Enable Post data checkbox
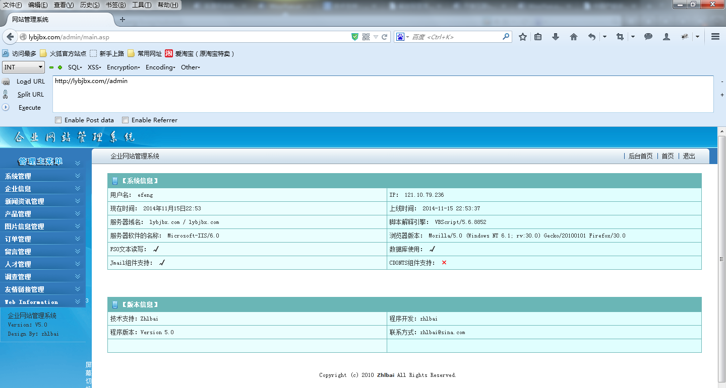 click(x=58, y=120)
